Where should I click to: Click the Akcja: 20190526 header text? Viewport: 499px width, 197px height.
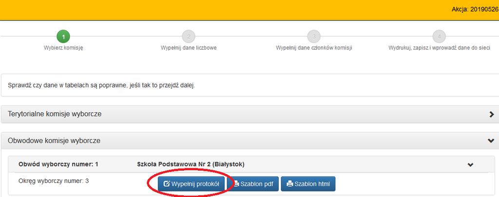[x=475, y=10]
